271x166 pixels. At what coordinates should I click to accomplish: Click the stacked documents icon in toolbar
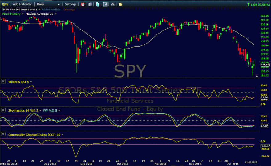(x=90, y=4)
